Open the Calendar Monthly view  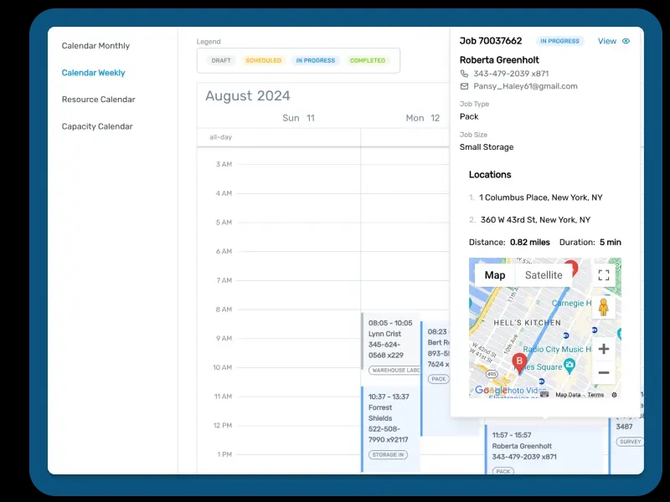95,46
